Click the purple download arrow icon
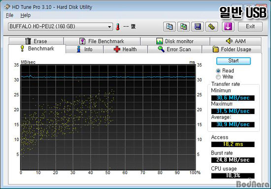The height and width of the screenshot is (189, 271). (x=228, y=27)
